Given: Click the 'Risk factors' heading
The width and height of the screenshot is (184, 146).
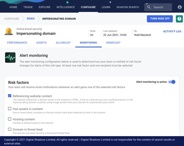Looking at the screenshot, I should click(x=18, y=83).
